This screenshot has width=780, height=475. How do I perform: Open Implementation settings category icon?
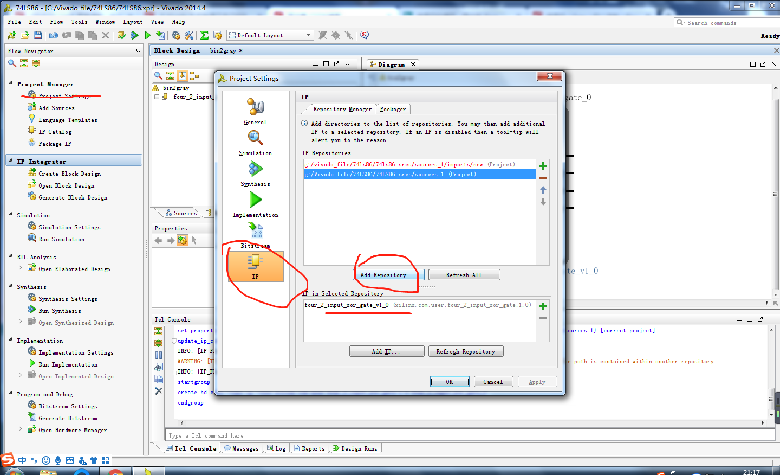pos(256,204)
